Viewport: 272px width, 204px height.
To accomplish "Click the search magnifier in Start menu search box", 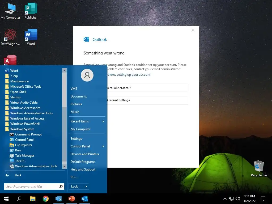I will 61,186.
